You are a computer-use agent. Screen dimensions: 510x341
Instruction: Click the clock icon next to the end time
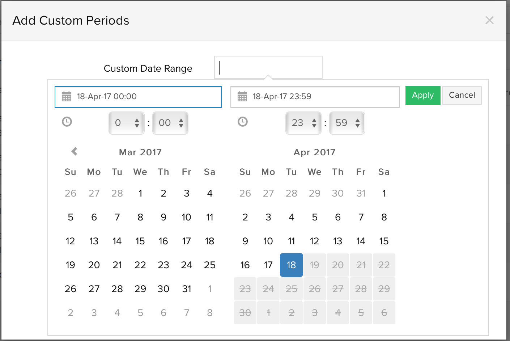pos(243,122)
